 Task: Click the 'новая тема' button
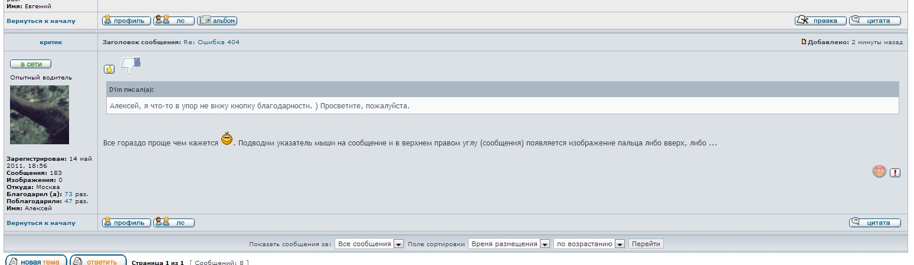35,261
